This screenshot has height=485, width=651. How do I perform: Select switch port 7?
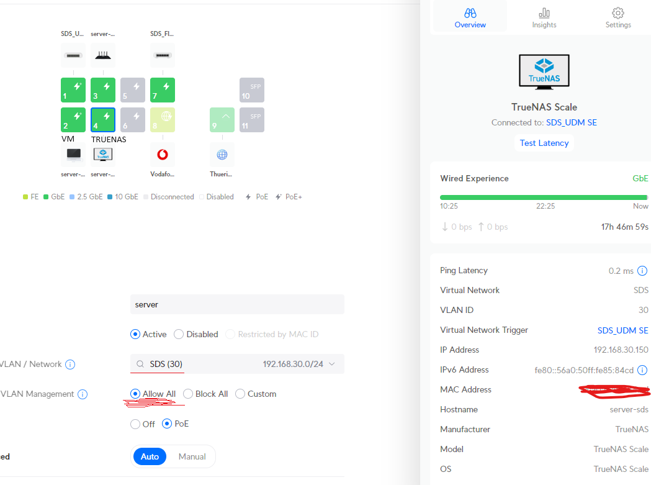(163, 90)
